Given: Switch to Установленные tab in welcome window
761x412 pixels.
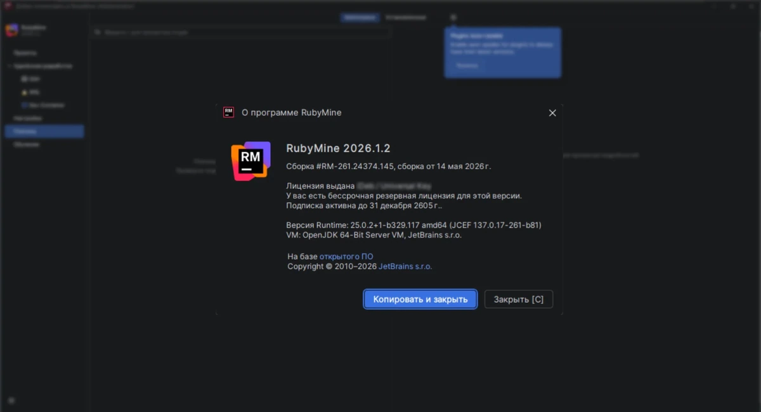Looking at the screenshot, I should point(406,18).
